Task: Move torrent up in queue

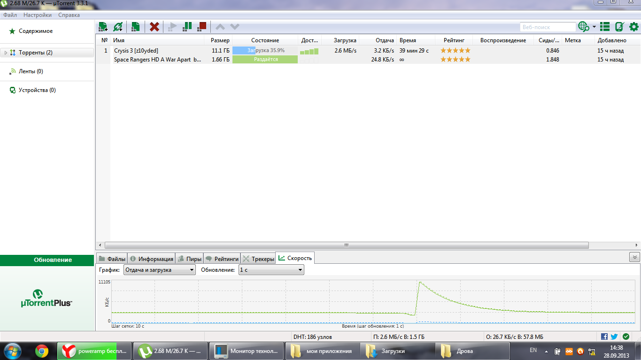Action: click(x=220, y=27)
